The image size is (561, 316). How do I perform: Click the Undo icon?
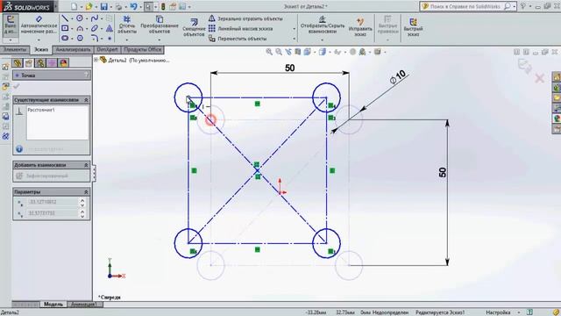coord(133,6)
